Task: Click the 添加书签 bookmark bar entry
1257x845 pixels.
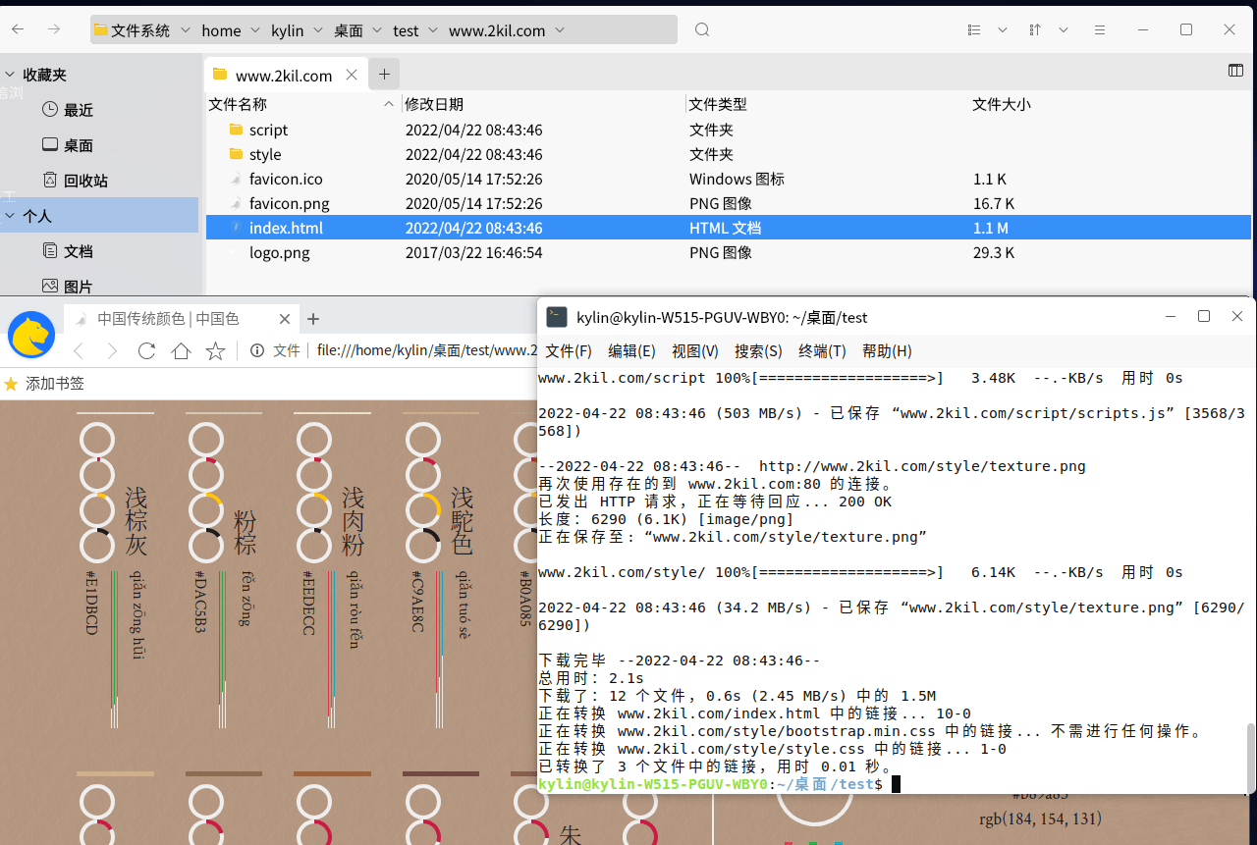Action: 44,384
